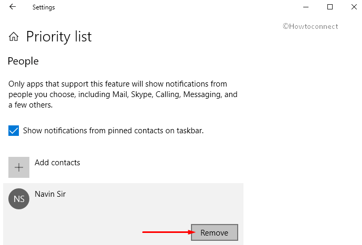Minimize the Settings window
Image resolution: width=362 pixels, height=245 pixels.
306,7
